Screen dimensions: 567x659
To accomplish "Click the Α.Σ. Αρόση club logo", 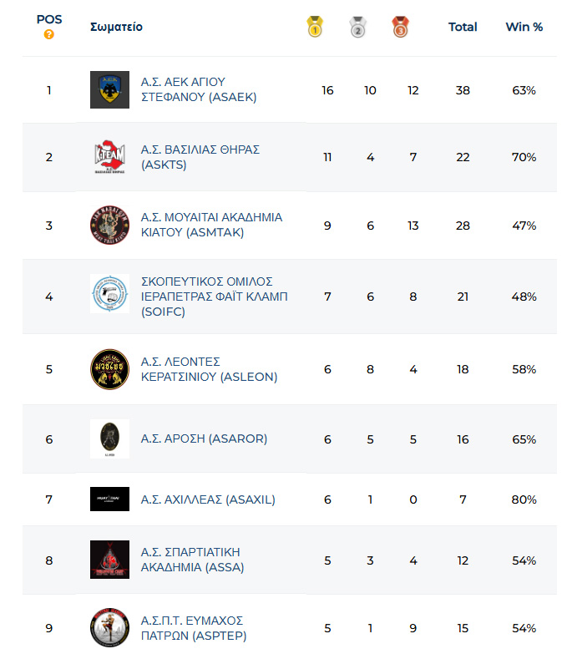I will coord(109,438).
